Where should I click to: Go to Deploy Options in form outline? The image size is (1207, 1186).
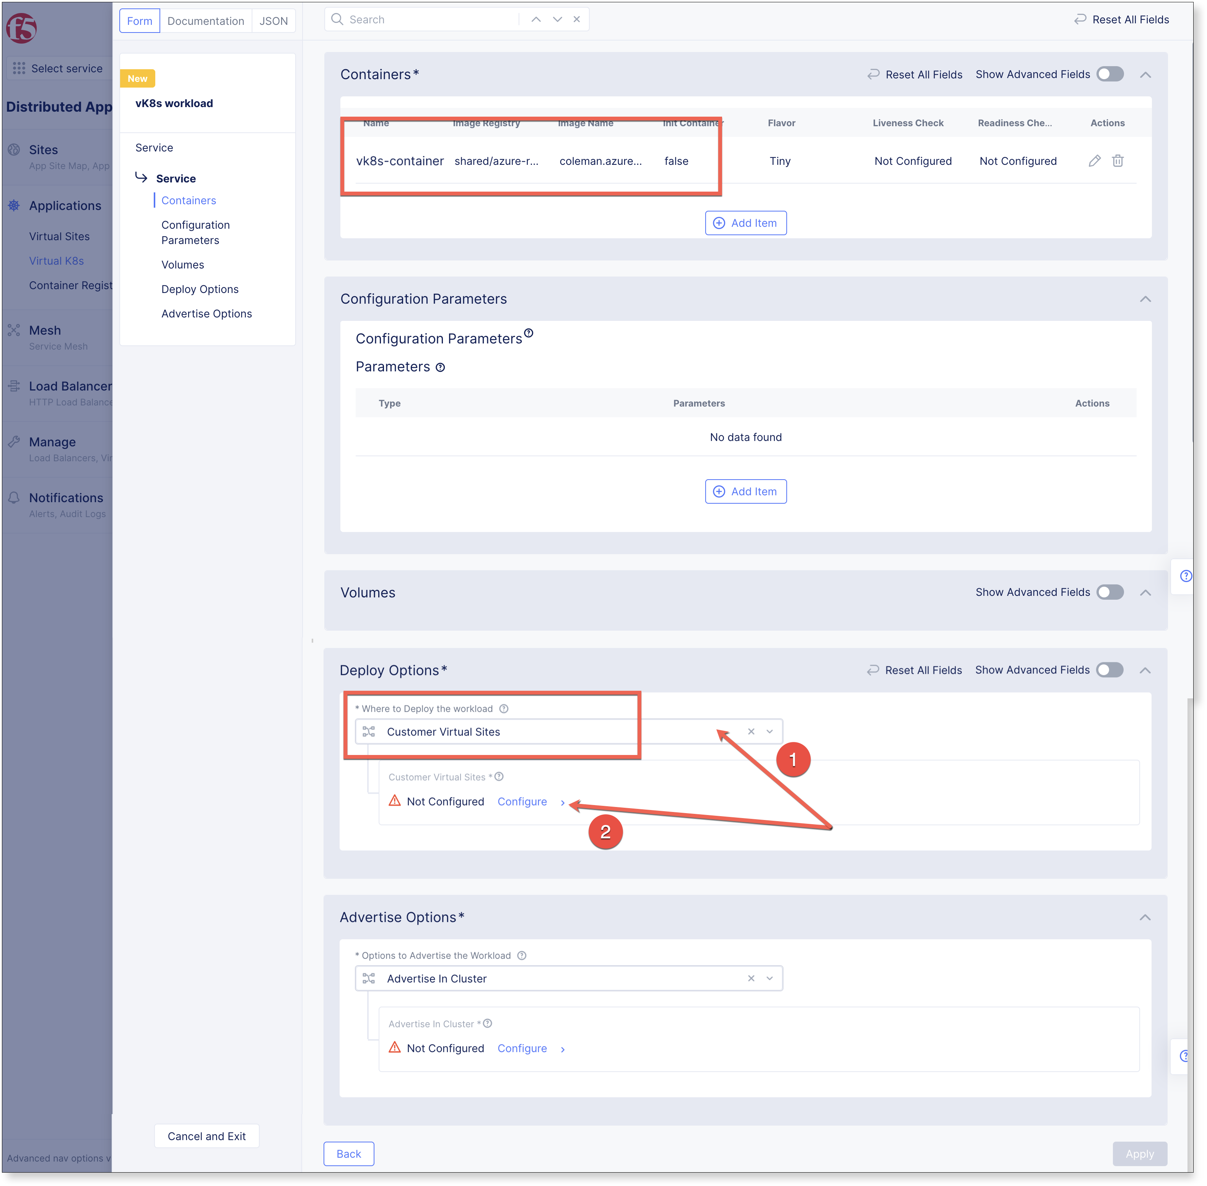(x=200, y=289)
